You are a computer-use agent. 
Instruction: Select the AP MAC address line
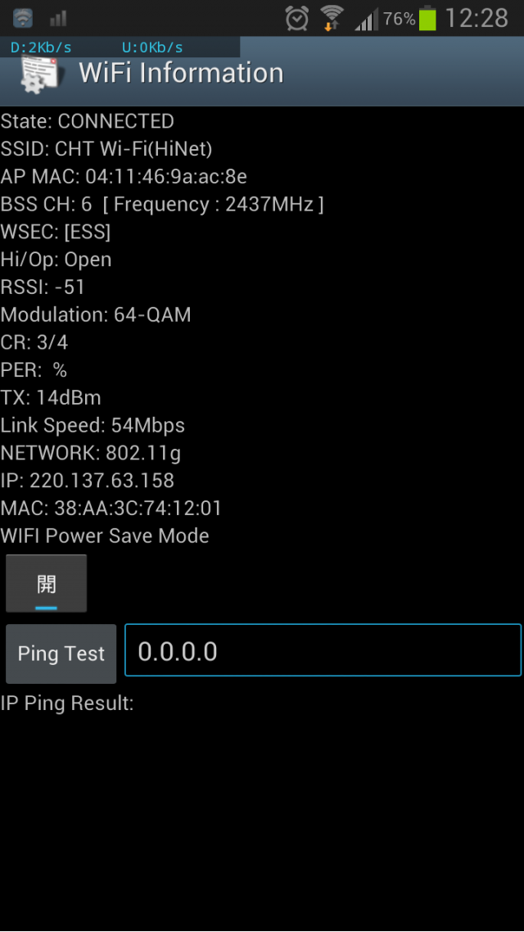(x=124, y=177)
